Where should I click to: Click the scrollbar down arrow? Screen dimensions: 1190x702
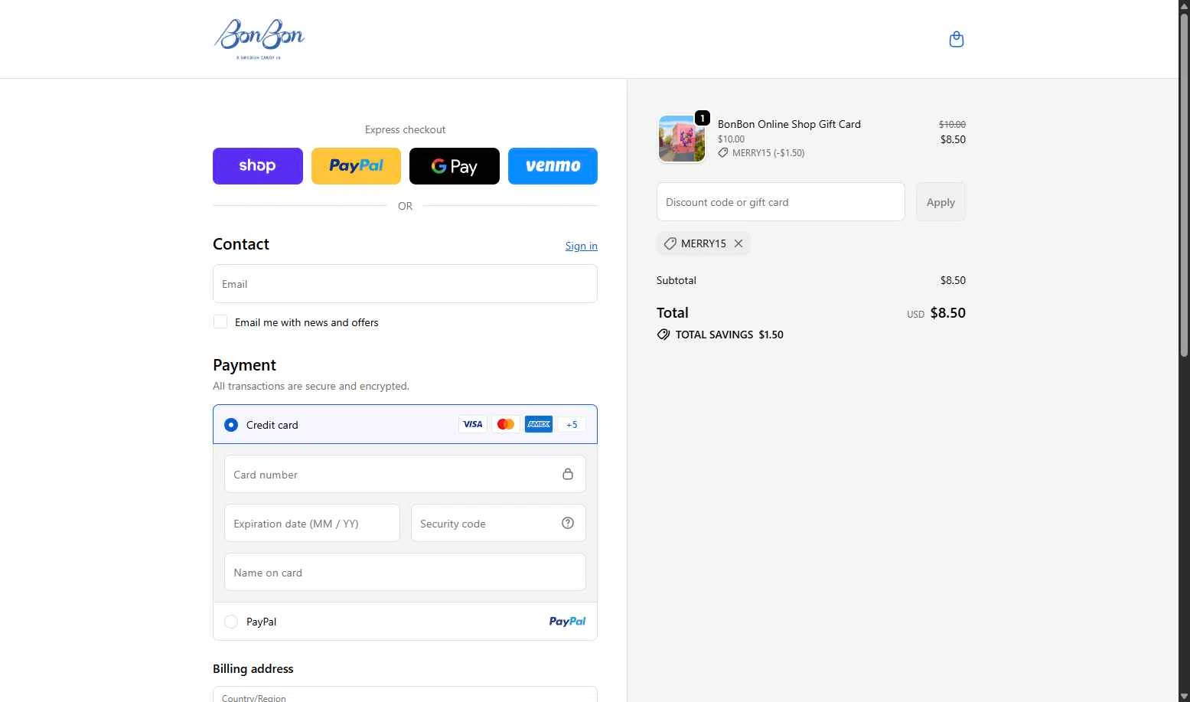coord(1184,696)
